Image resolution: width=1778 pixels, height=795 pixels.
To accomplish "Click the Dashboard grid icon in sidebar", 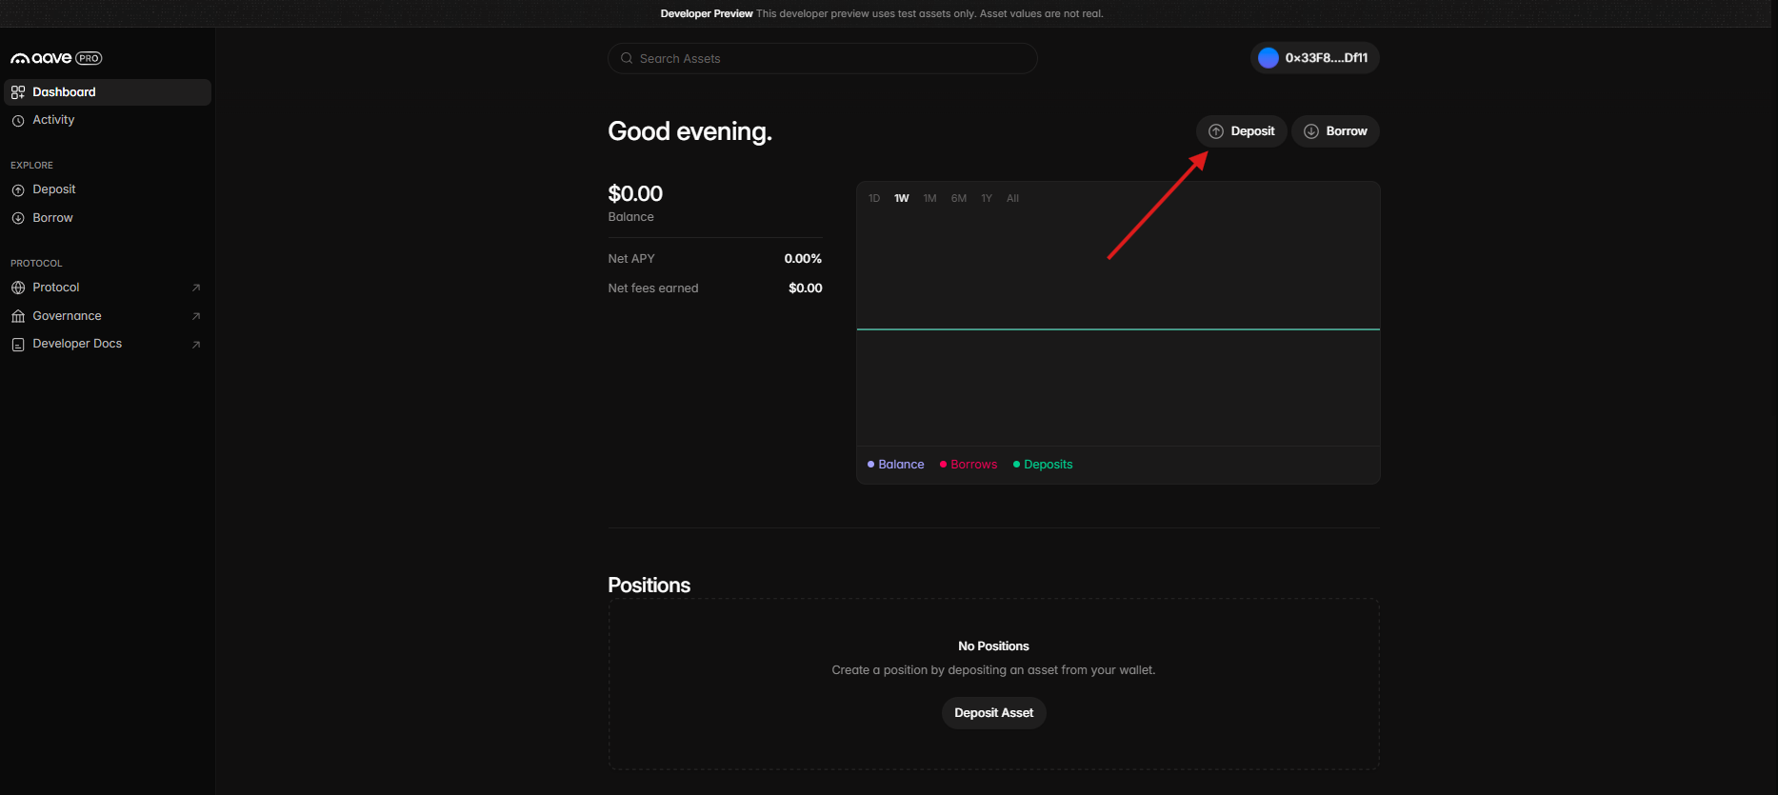I will [18, 92].
